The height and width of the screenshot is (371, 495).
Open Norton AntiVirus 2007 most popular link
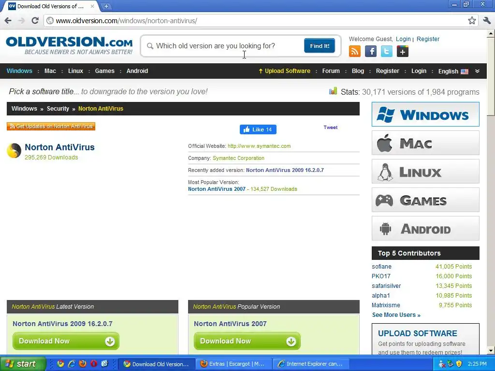tap(217, 189)
